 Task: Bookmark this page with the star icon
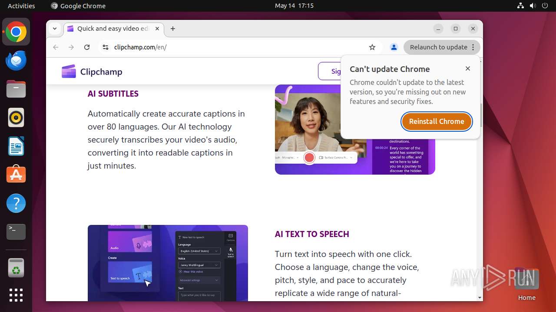(x=372, y=47)
